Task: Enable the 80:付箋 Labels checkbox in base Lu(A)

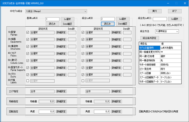Action: [28, 81]
